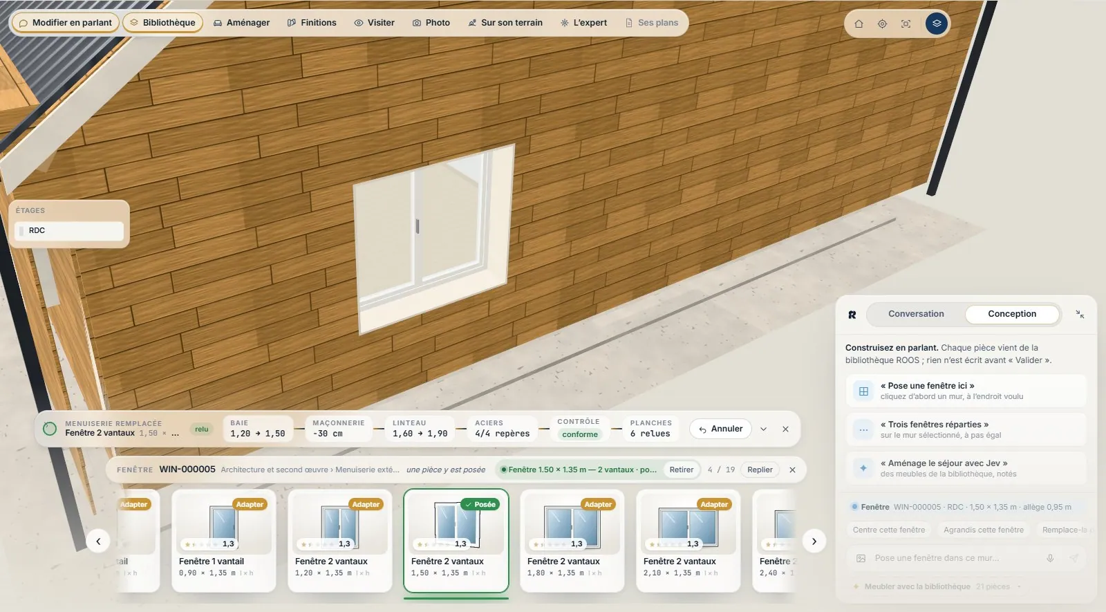Screen dimensions: 1106x612
Task: Click the grid icon beside « Pose une fenêtre ici »
Action: 863,391
